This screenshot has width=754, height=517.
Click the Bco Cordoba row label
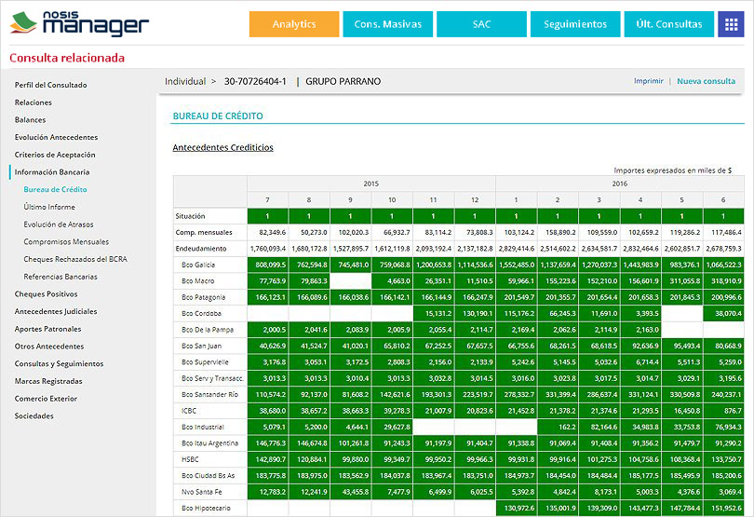pyautogui.click(x=201, y=313)
